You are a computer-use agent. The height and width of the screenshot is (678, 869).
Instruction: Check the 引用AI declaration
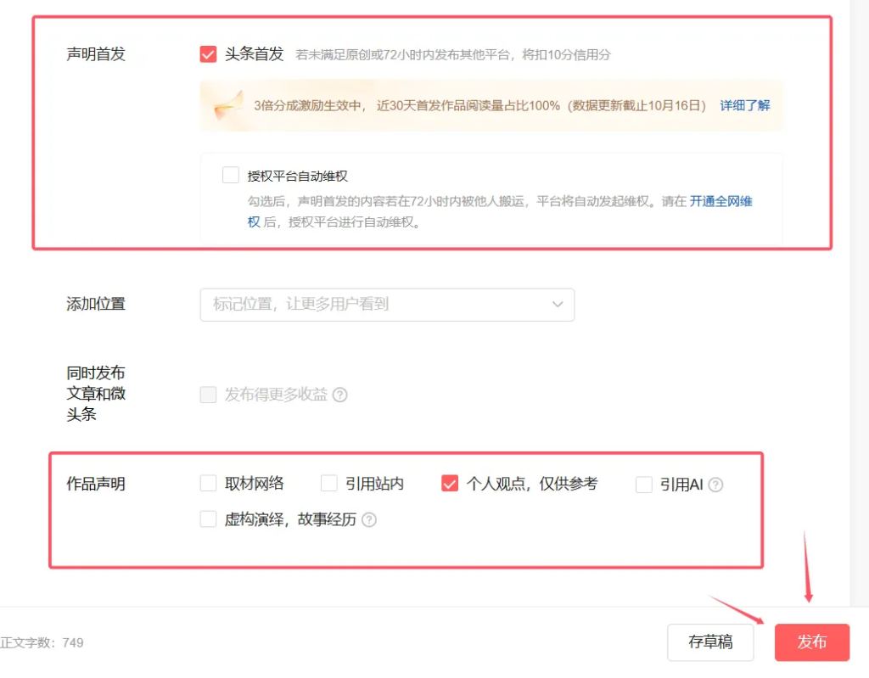(x=642, y=484)
